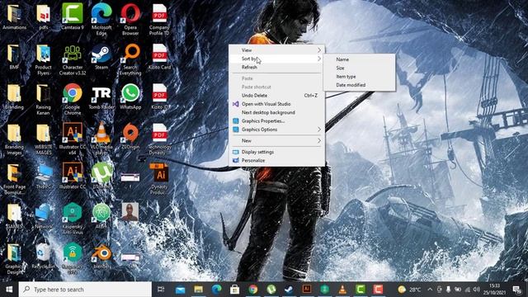The height and width of the screenshot is (297, 528).
Task: Open Personalize from context menu
Action: click(x=277, y=160)
